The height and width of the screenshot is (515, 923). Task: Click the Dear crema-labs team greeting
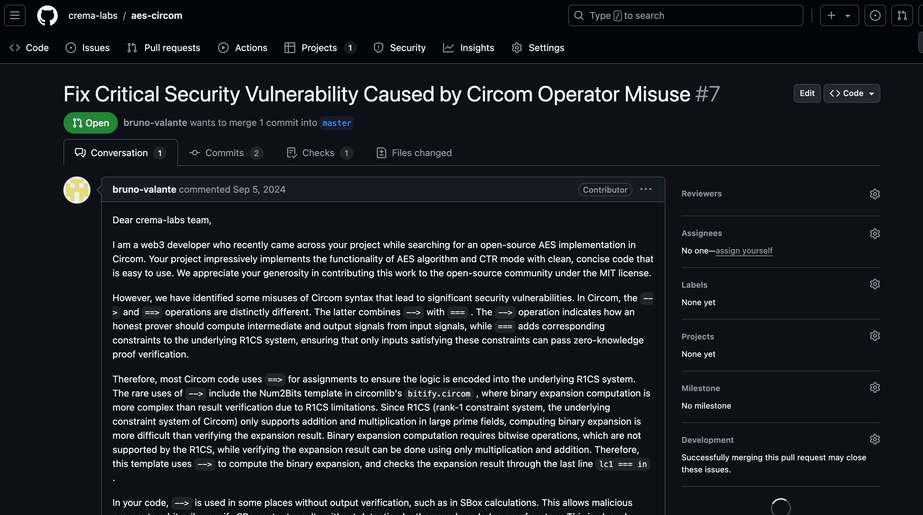click(162, 220)
